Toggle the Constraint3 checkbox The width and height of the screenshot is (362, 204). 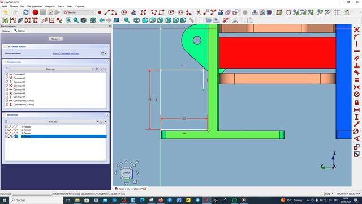(7, 82)
